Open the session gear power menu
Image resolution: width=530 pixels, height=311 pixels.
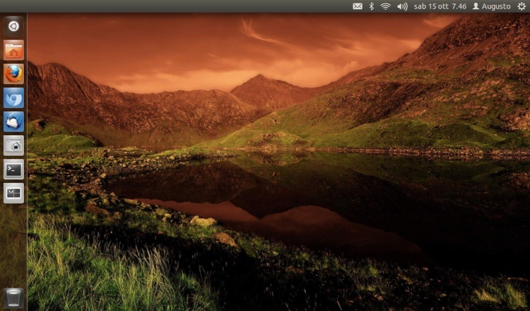coord(521,6)
